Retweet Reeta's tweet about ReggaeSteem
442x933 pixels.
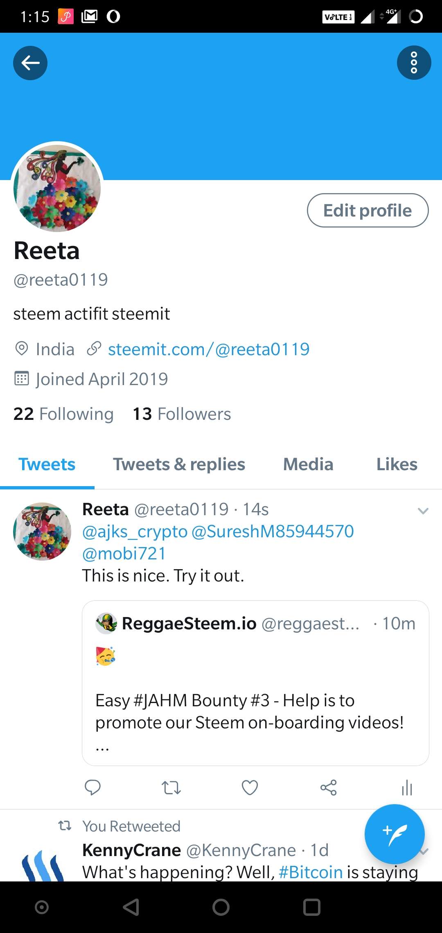171,787
